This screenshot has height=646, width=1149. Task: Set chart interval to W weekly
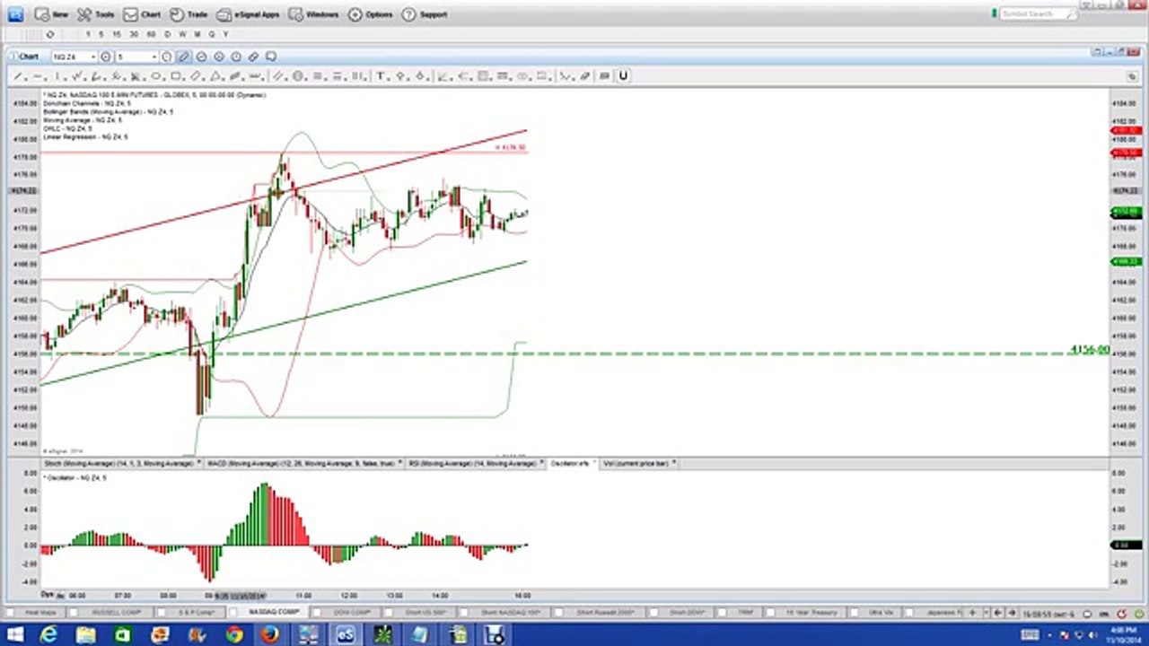point(182,34)
